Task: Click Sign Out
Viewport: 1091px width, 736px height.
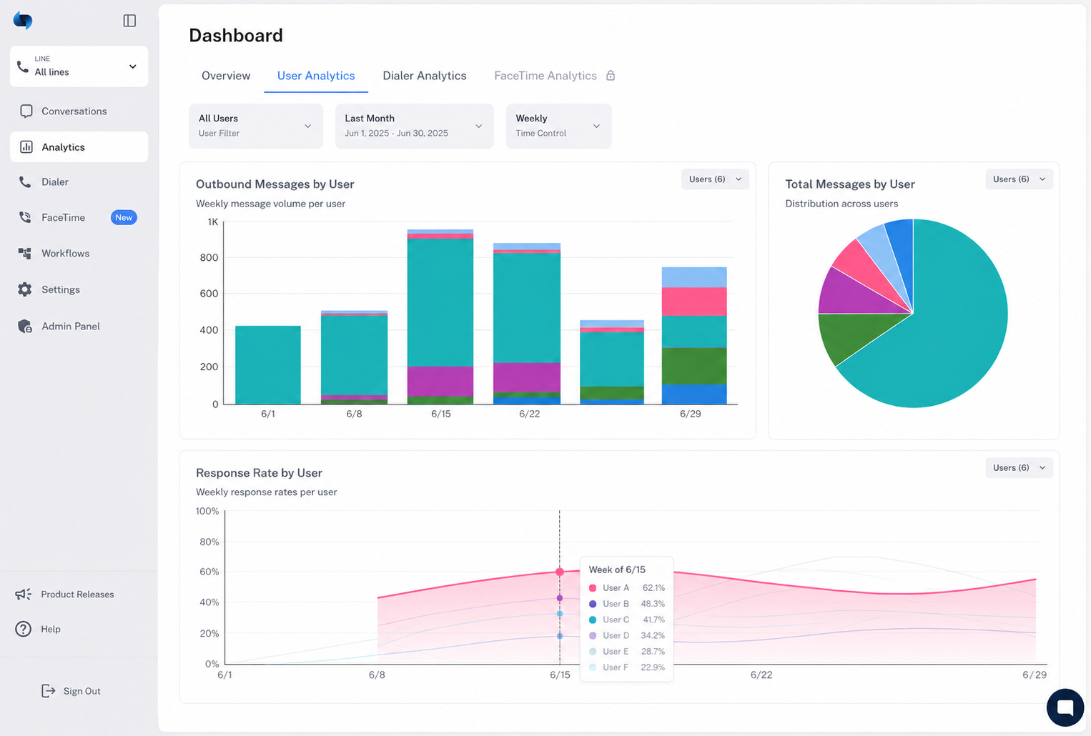Action: [x=82, y=691]
